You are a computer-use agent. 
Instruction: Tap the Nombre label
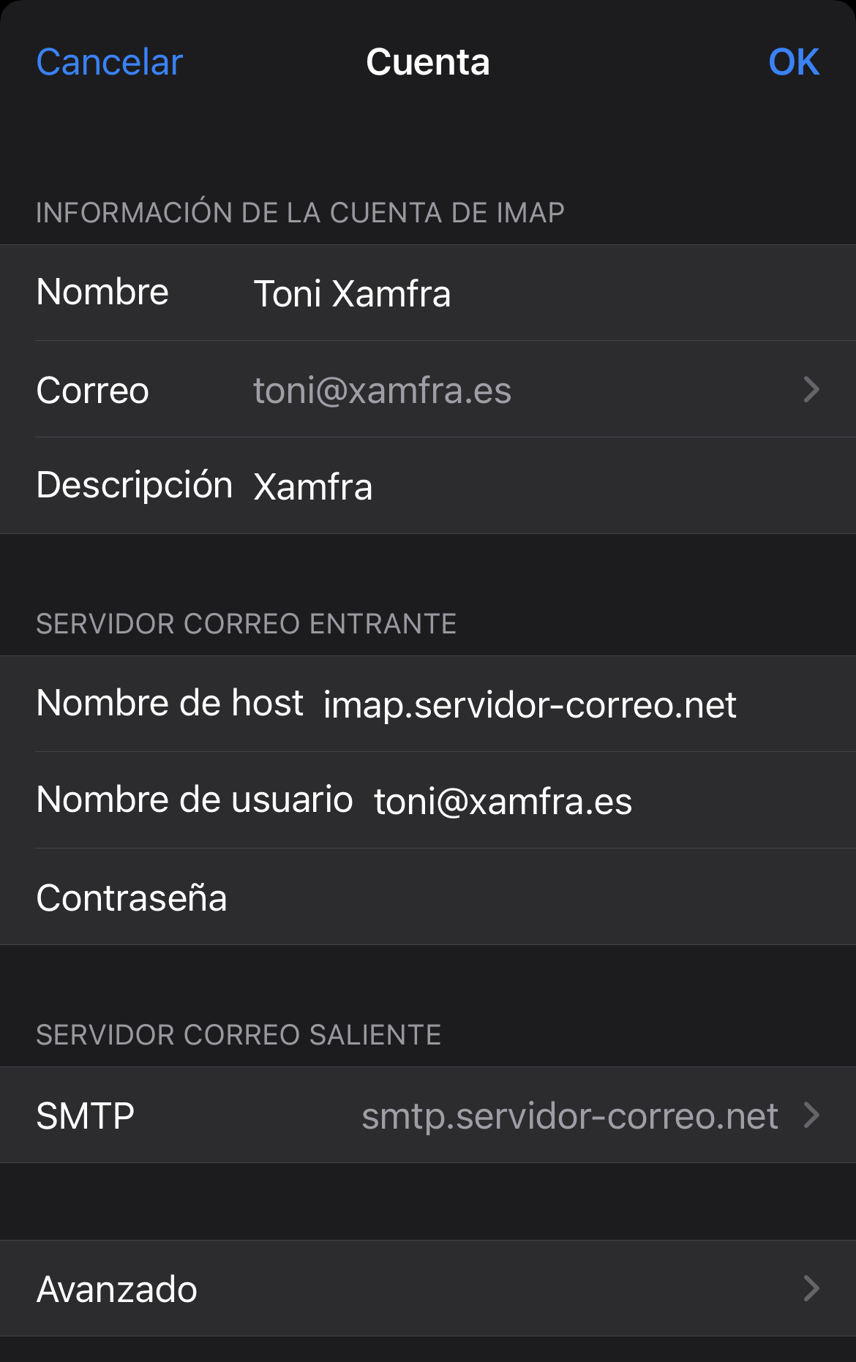pyautogui.click(x=102, y=292)
